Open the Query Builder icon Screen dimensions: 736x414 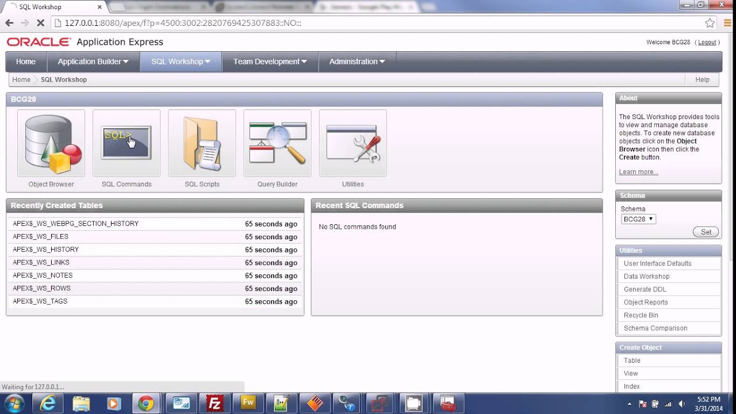277,143
